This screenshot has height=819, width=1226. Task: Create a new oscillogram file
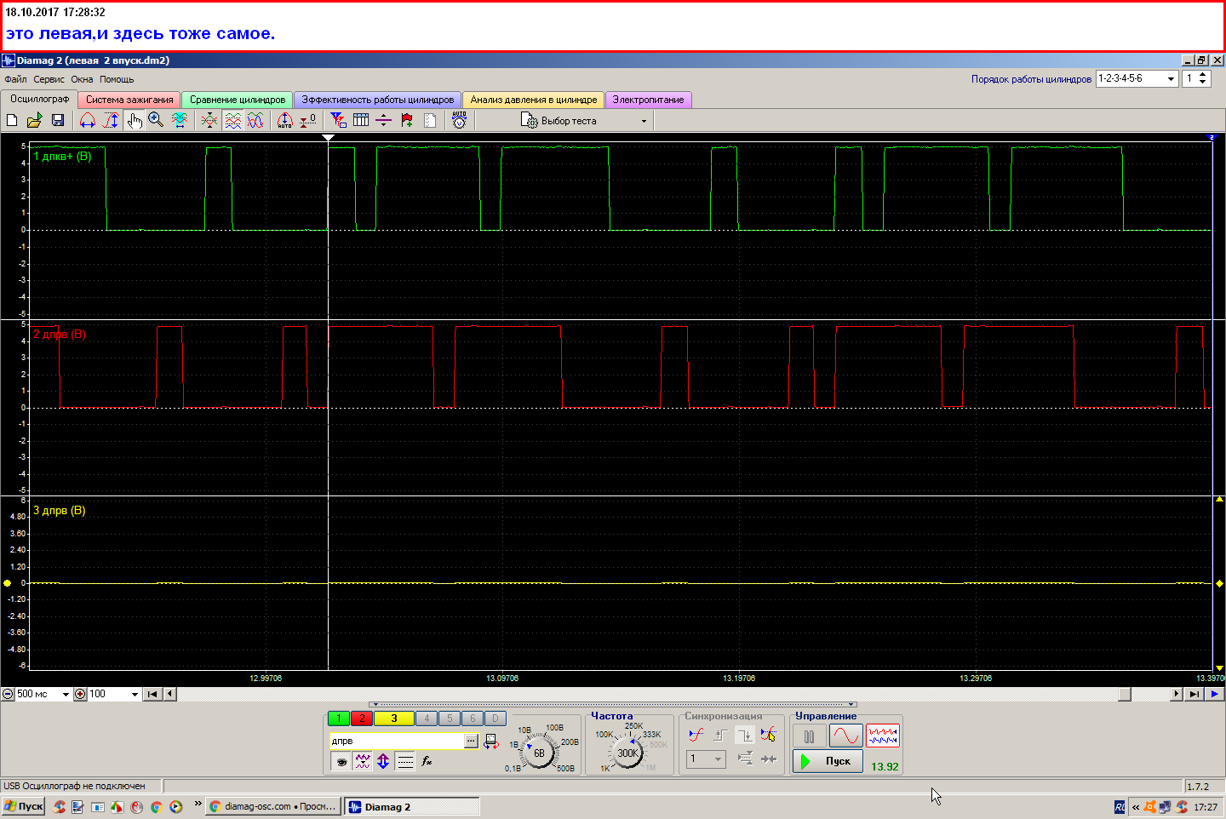pyautogui.click(x=12, y=121)
